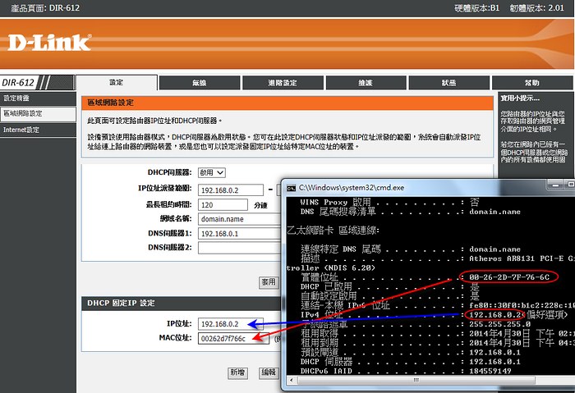Open the 幫助 tab
The width and height of the screenshot is (575, 393).
(x=531, y=83)
